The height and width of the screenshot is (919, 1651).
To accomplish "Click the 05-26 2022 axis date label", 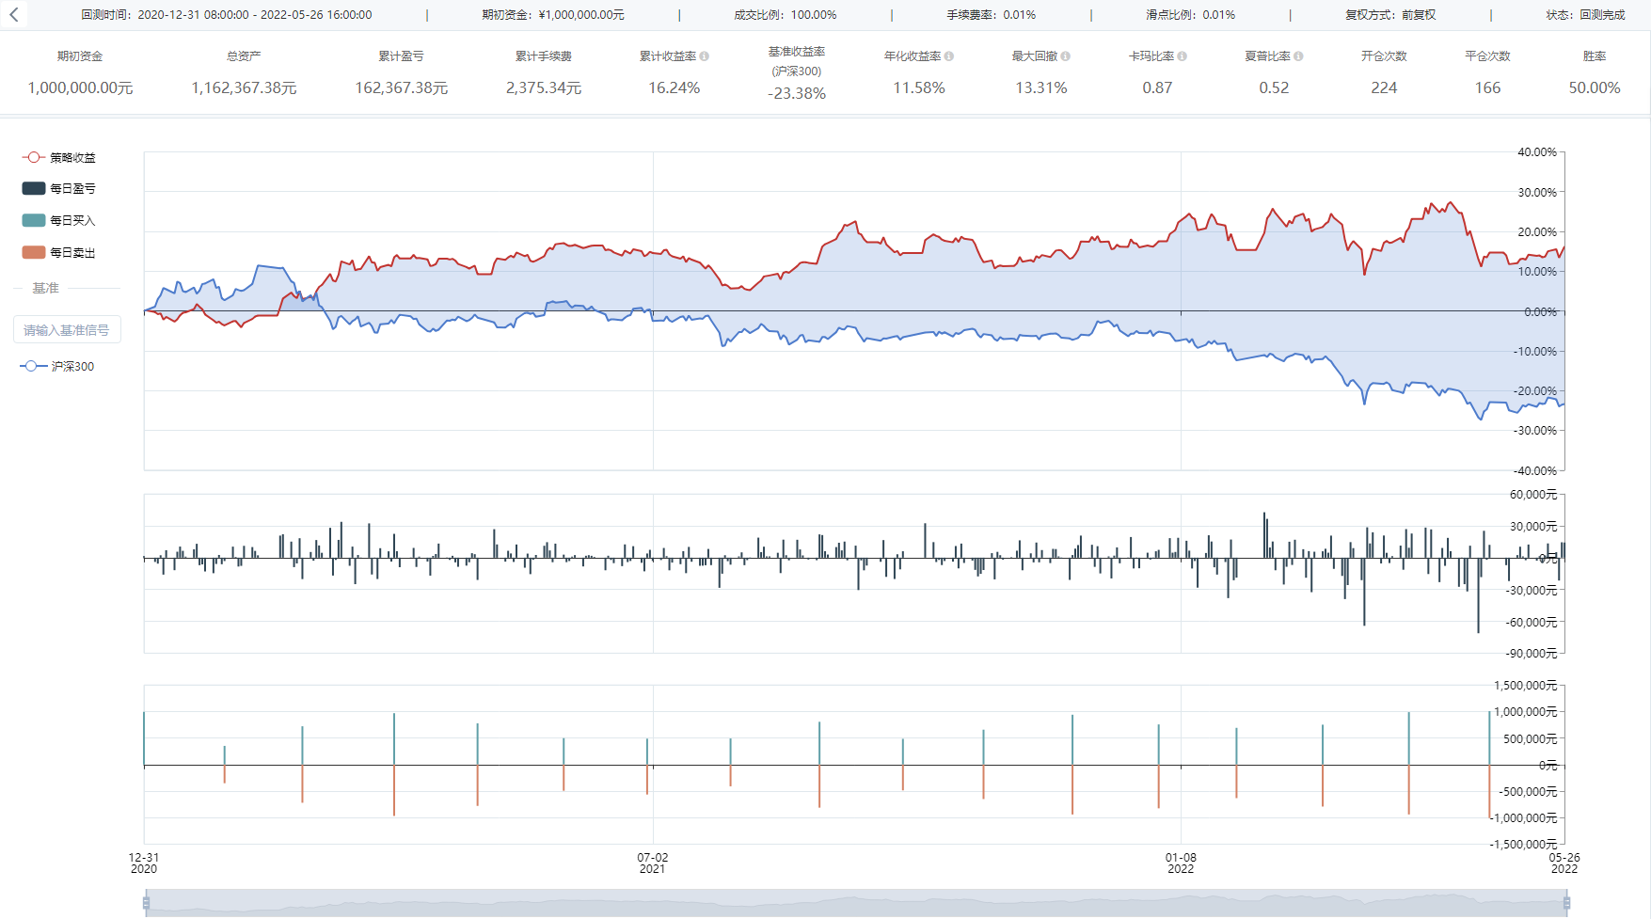I will [1564, 863].
